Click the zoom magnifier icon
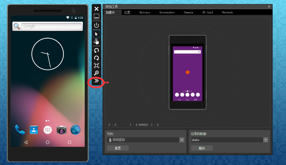This screenshot has width=286, height=165. coord(97,73)
